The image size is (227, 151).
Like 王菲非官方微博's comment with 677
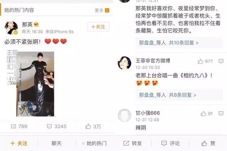tap(205, 61)
